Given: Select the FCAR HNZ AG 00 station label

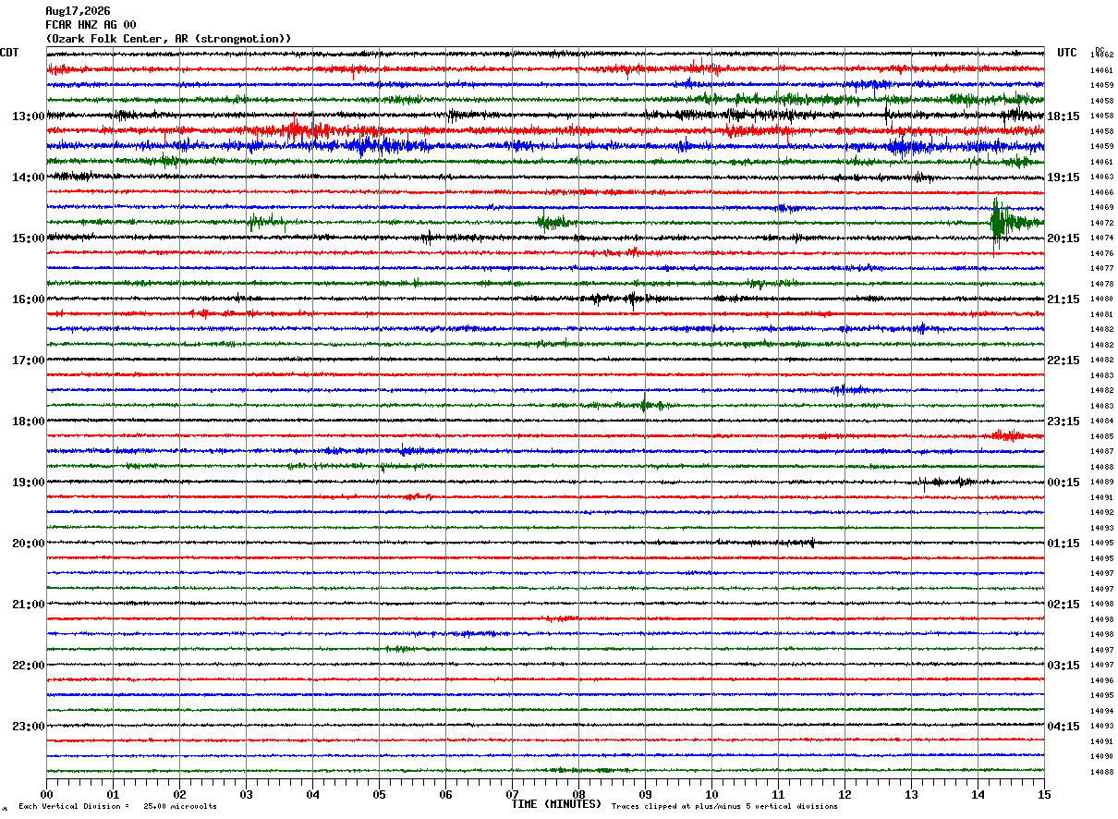Looking at the screenshot, I should click(91, 25).
